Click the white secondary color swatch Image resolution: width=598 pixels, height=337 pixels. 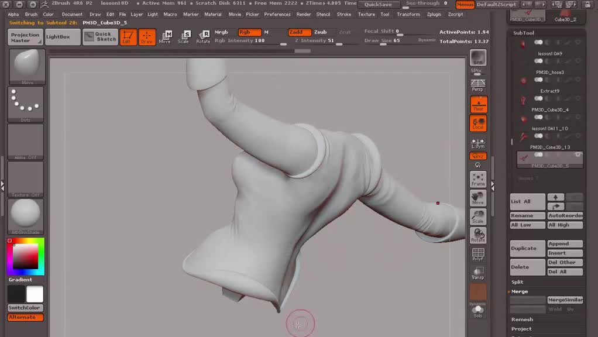click(x=35, y=294)
